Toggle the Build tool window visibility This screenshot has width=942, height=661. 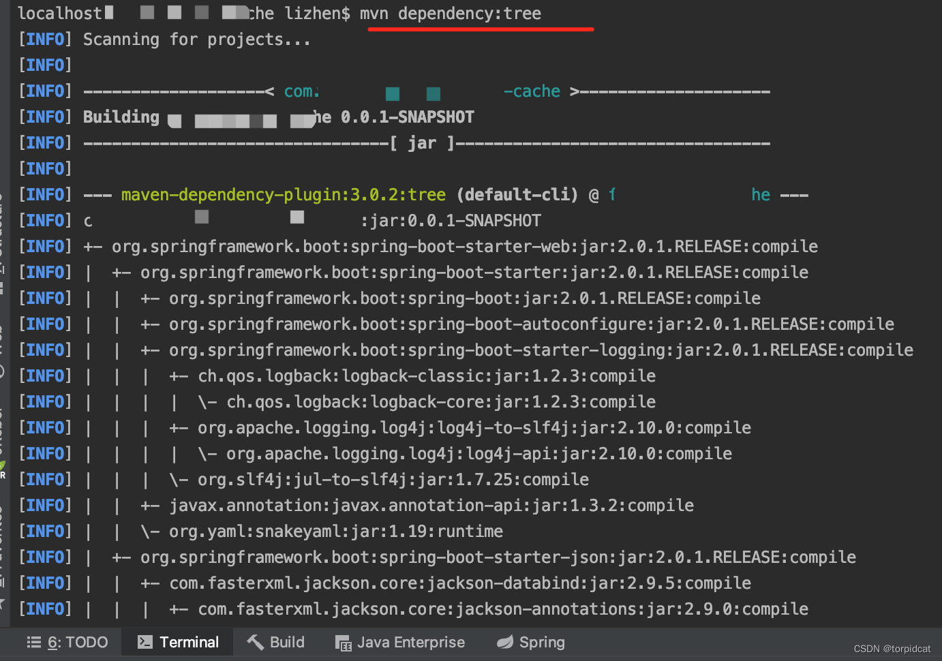pyautogui.click(x=275, y=641)
